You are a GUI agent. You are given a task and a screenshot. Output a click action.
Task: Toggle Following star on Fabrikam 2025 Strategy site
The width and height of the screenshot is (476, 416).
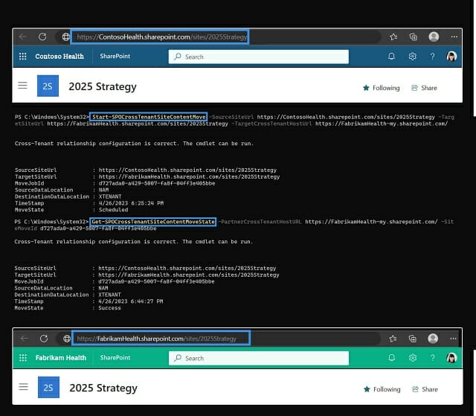(366, 389)
